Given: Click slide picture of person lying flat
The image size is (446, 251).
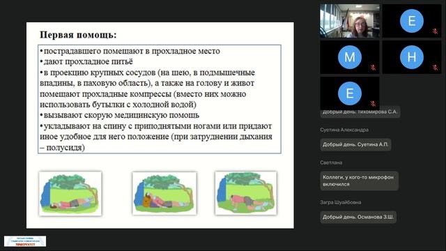Looking at the screenshot, I should [70, 193].
